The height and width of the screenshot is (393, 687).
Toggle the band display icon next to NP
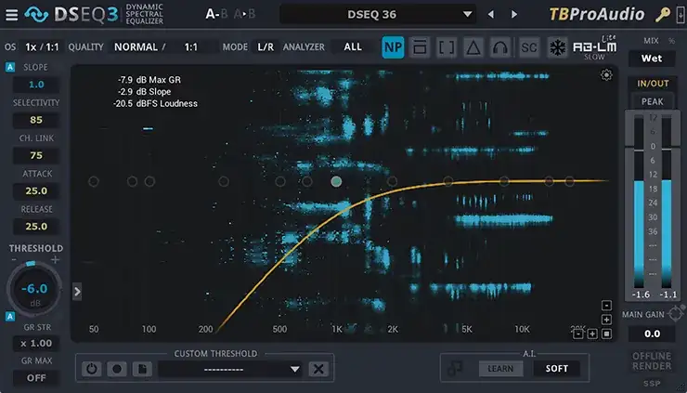click(x=420, y=47)
